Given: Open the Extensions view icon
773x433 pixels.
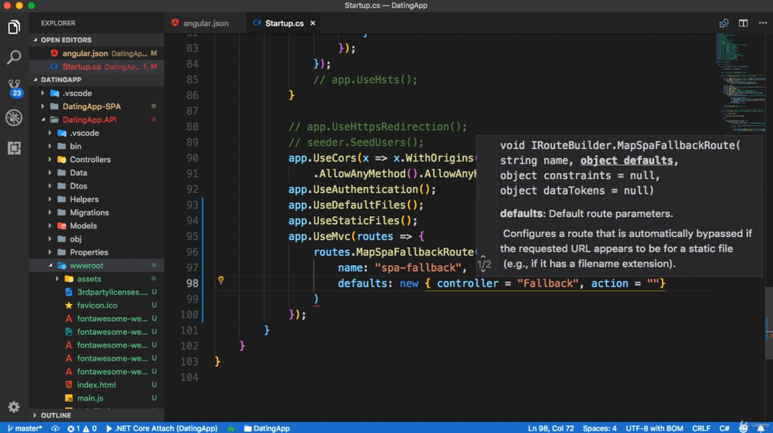Looking at the screenshot, I should pyautogui.click(x=14, y=147).
